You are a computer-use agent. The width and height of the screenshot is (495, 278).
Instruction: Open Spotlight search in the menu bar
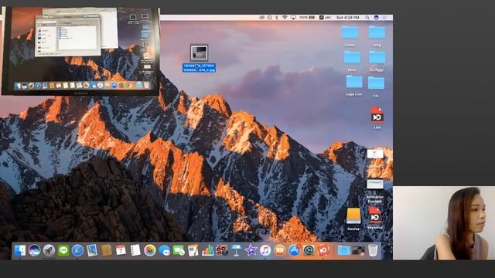(x=367, y=18)
